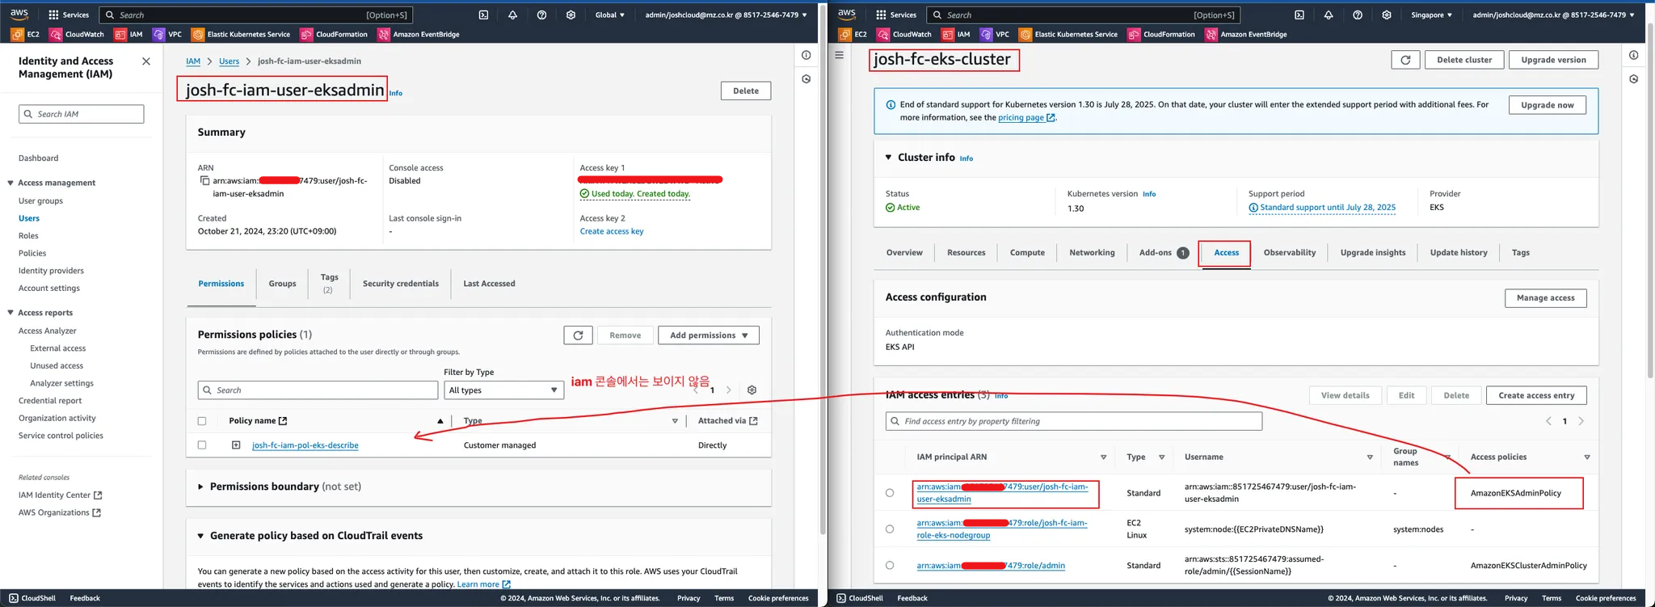The height and width of the screenshot is (607, 1655).
Task: Refresh the permissions policies list
Action: pos(578,335)
